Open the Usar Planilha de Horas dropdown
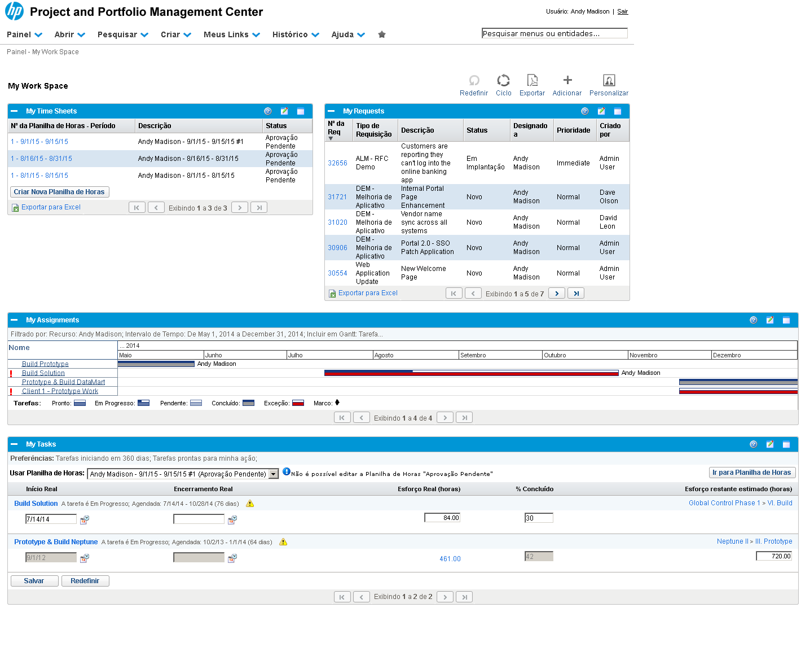This screenshot has width=801, height=647. (x=274, y=474)
